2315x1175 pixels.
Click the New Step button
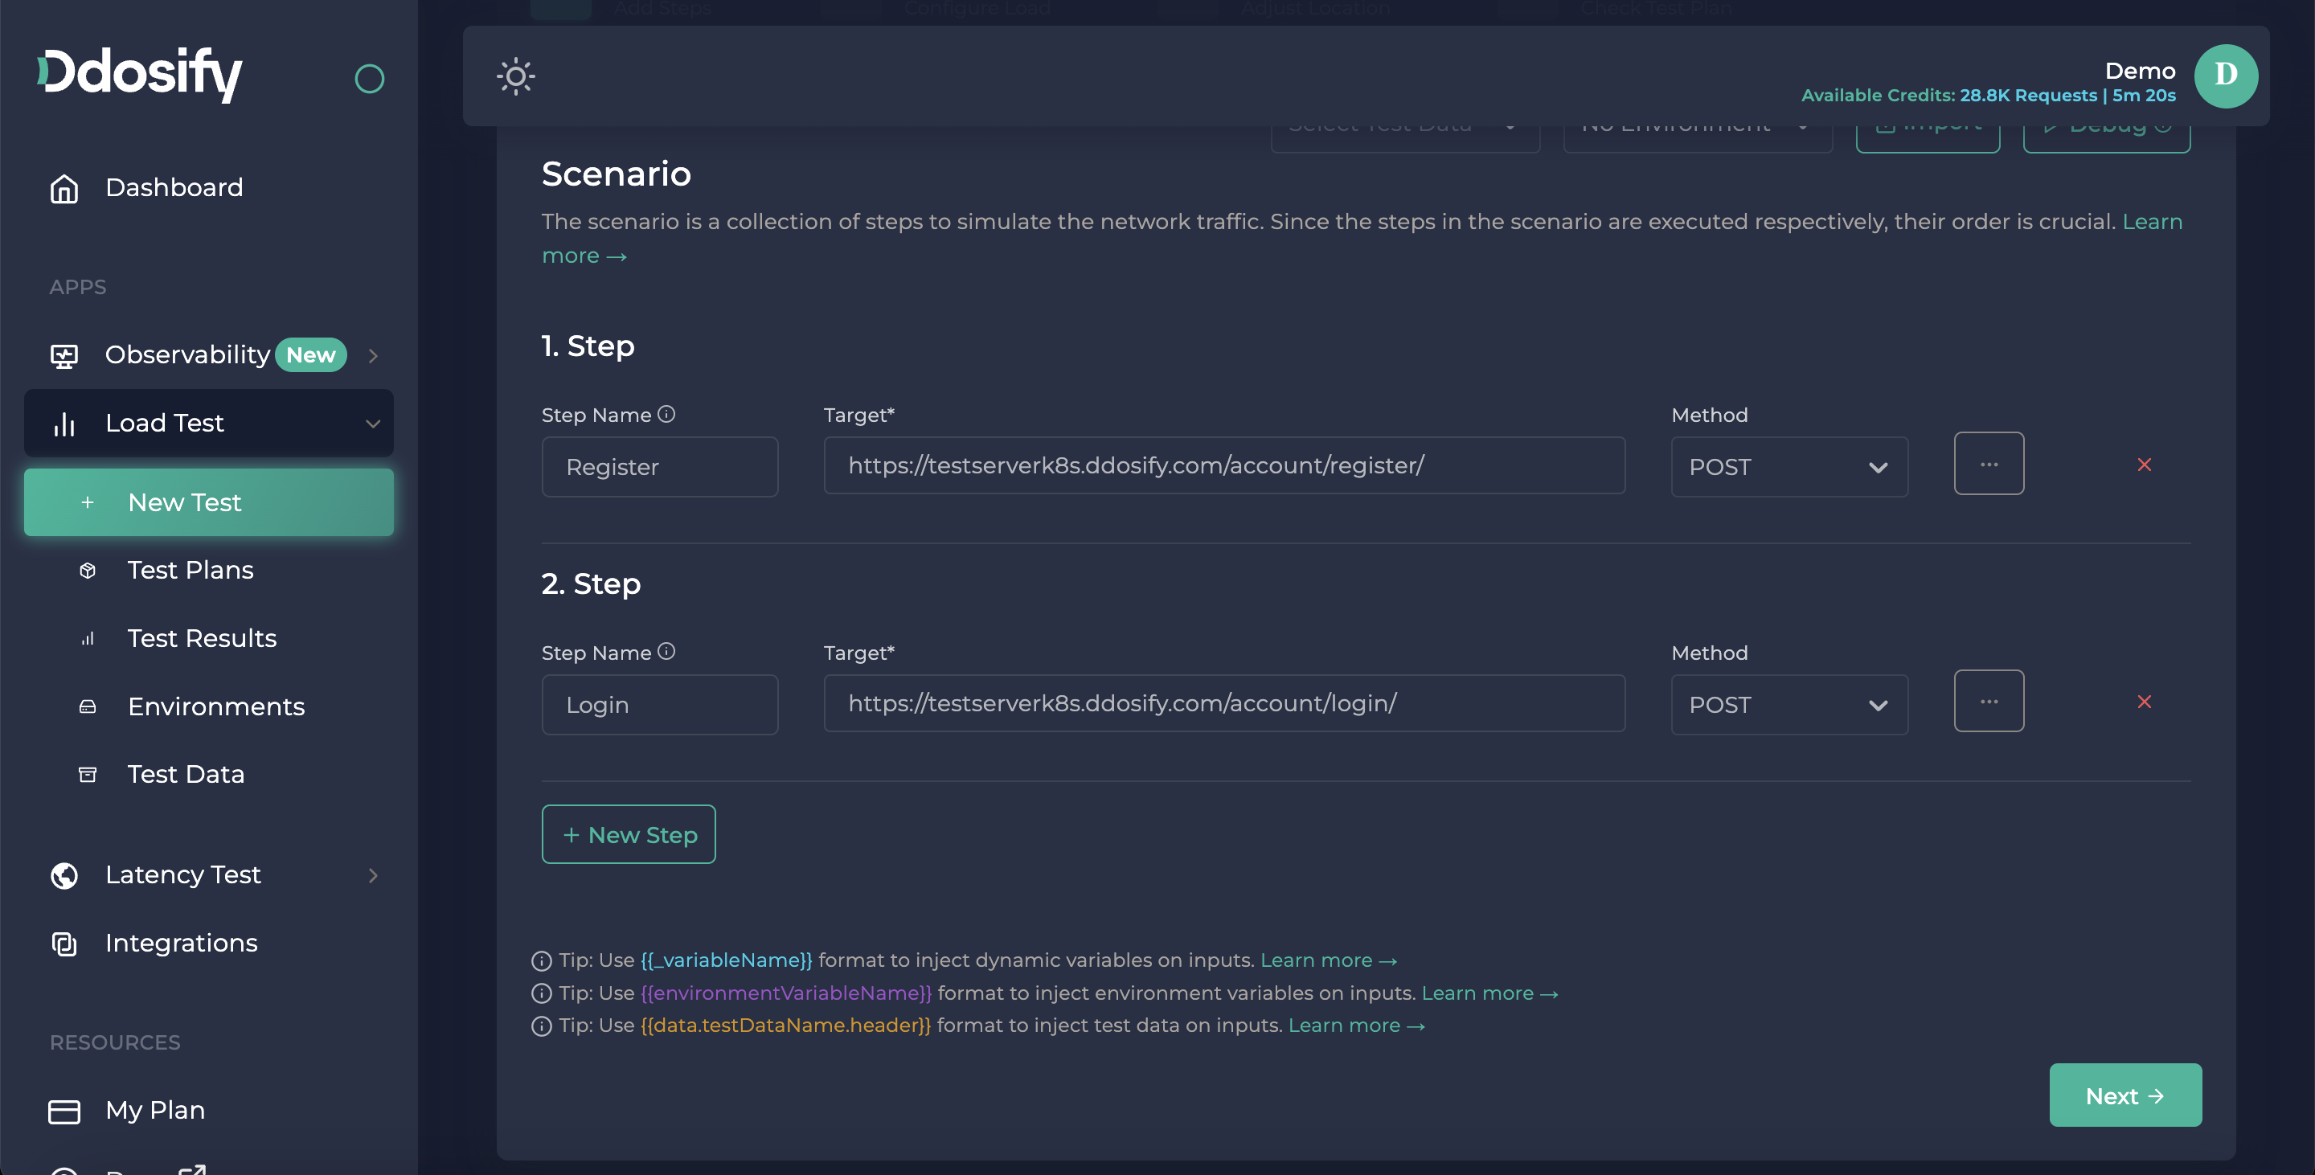click(x=628, y=834)
